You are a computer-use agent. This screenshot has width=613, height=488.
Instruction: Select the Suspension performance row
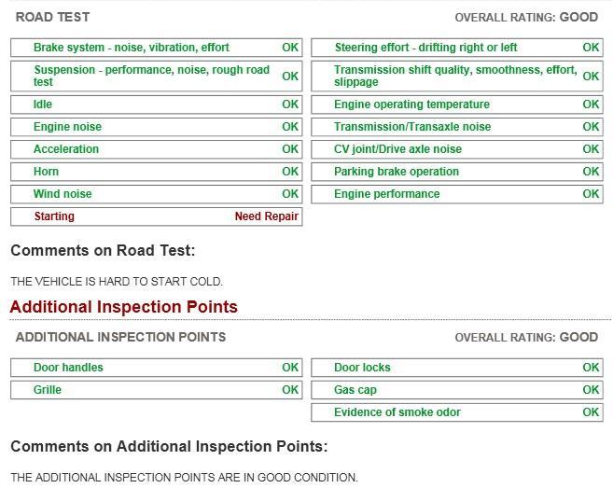pos(156,76)
